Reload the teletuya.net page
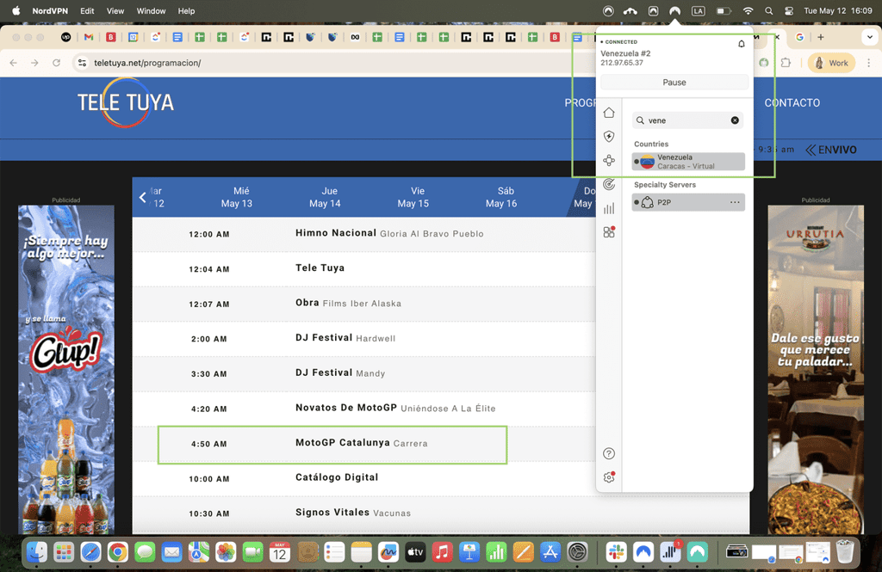Image resolution: width=882 pixels, height=572 pixels. pyautogui.click(x=56, y=63)
